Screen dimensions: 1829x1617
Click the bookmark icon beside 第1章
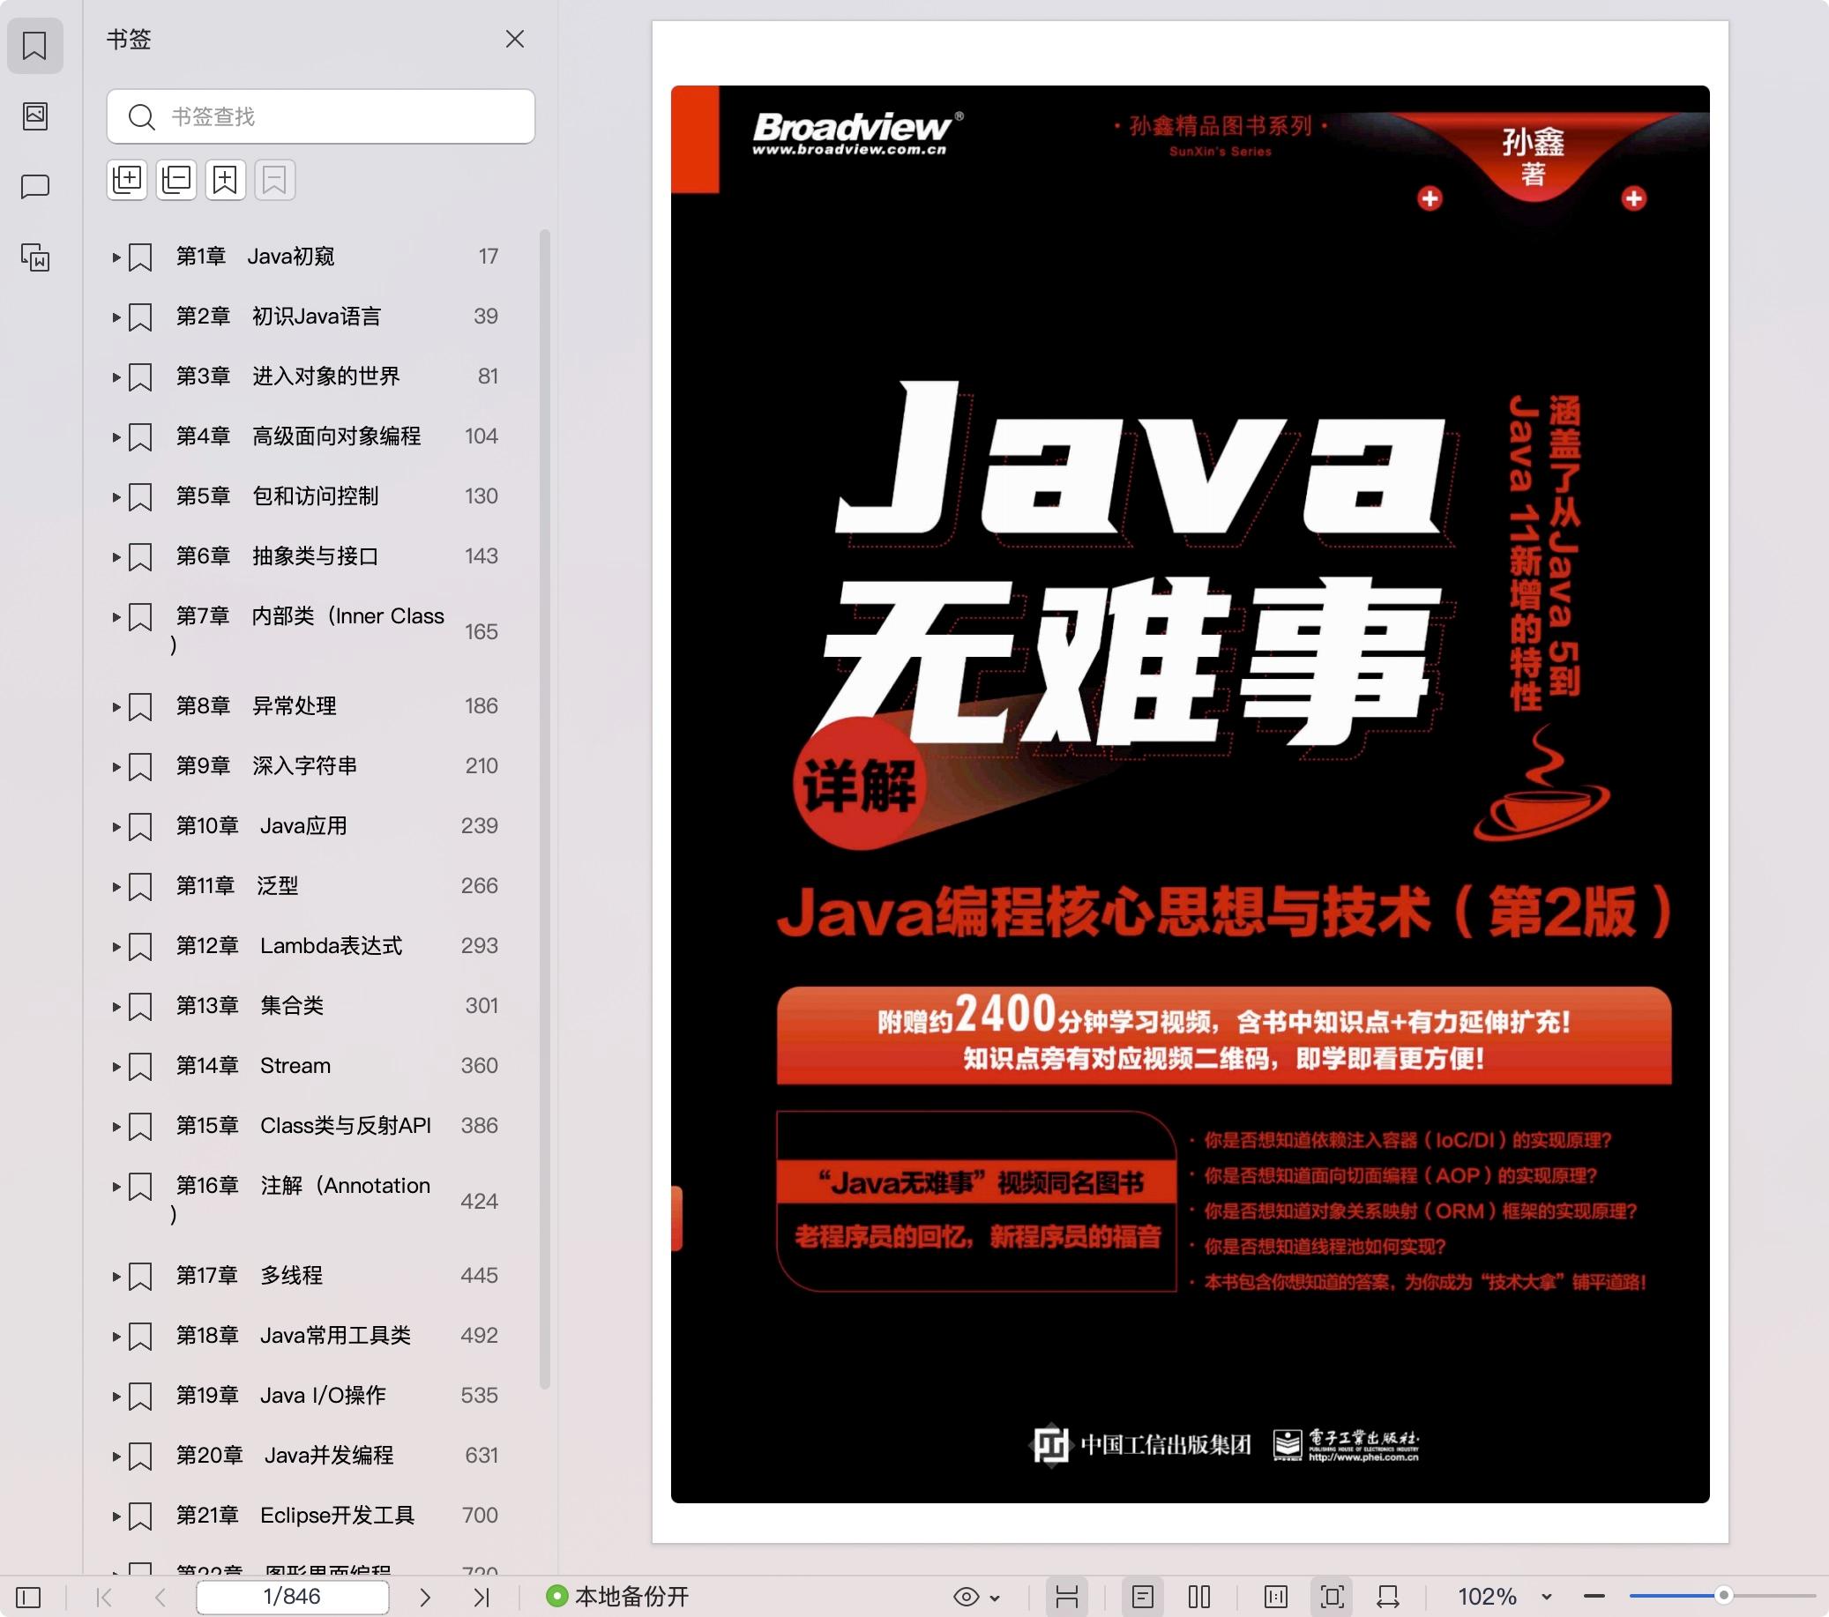[x=140, y=257]
